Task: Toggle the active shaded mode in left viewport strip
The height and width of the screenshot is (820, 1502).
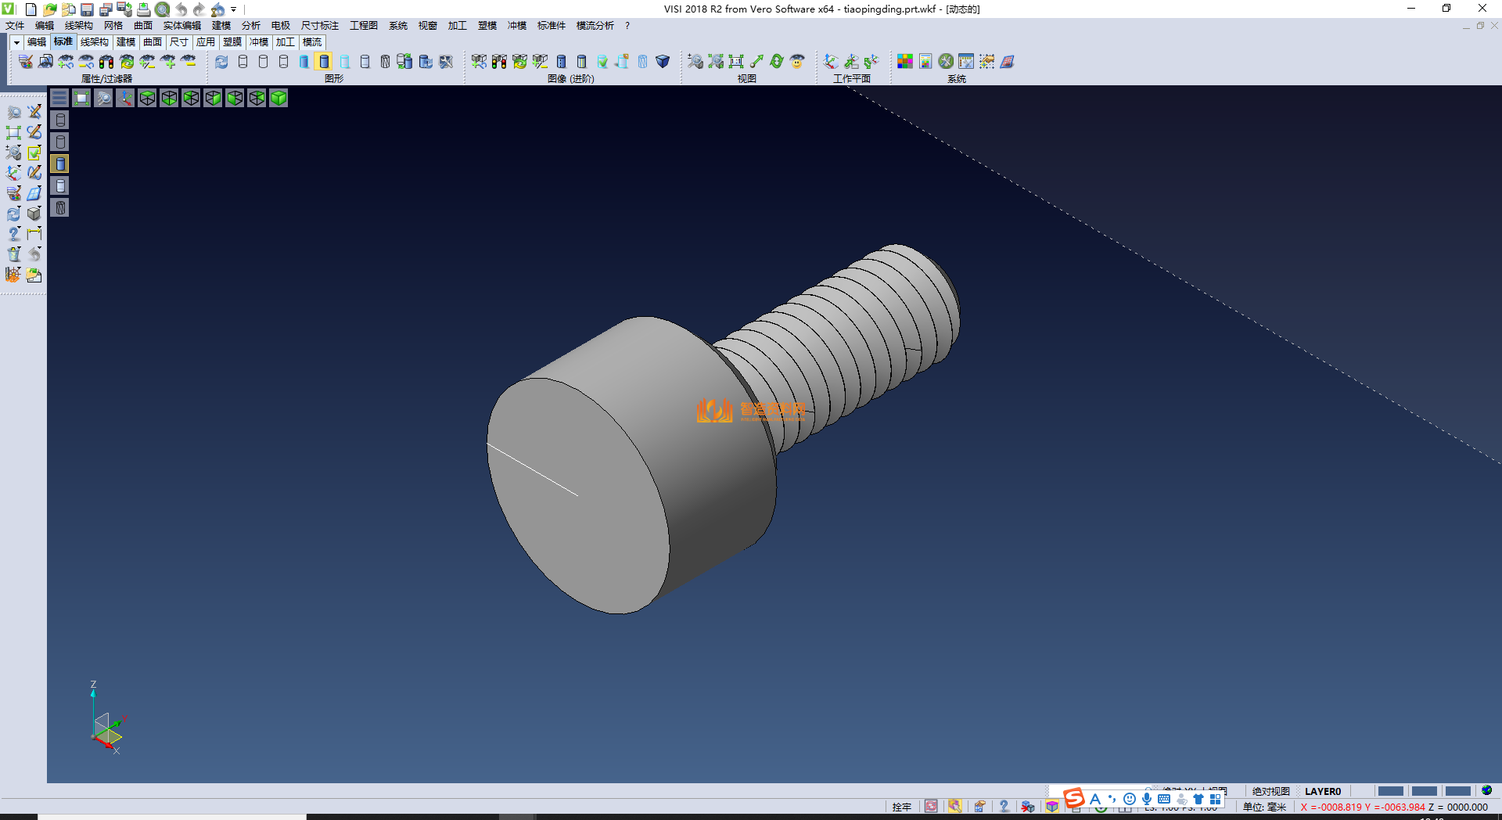Action: 60,164
